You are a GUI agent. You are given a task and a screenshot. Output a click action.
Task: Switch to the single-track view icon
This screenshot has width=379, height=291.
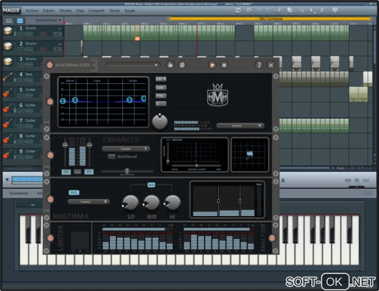point(9,20)
